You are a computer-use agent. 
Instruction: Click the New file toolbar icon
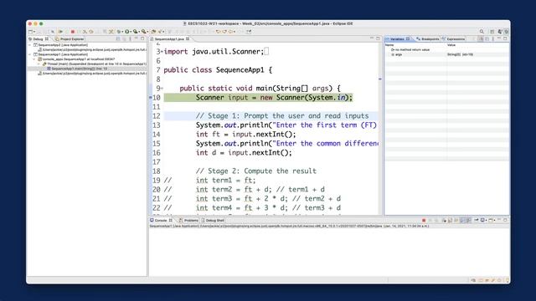pos(30,32)
